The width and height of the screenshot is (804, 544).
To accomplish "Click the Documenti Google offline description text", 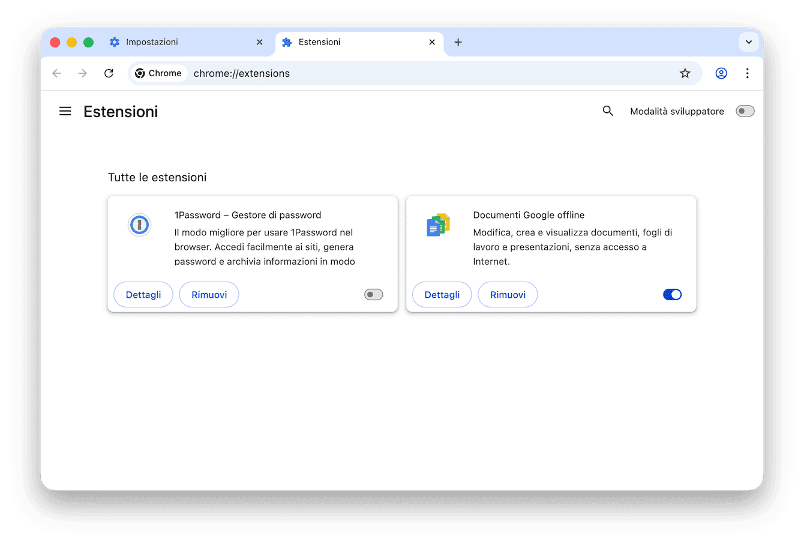I will click(572, 247).
